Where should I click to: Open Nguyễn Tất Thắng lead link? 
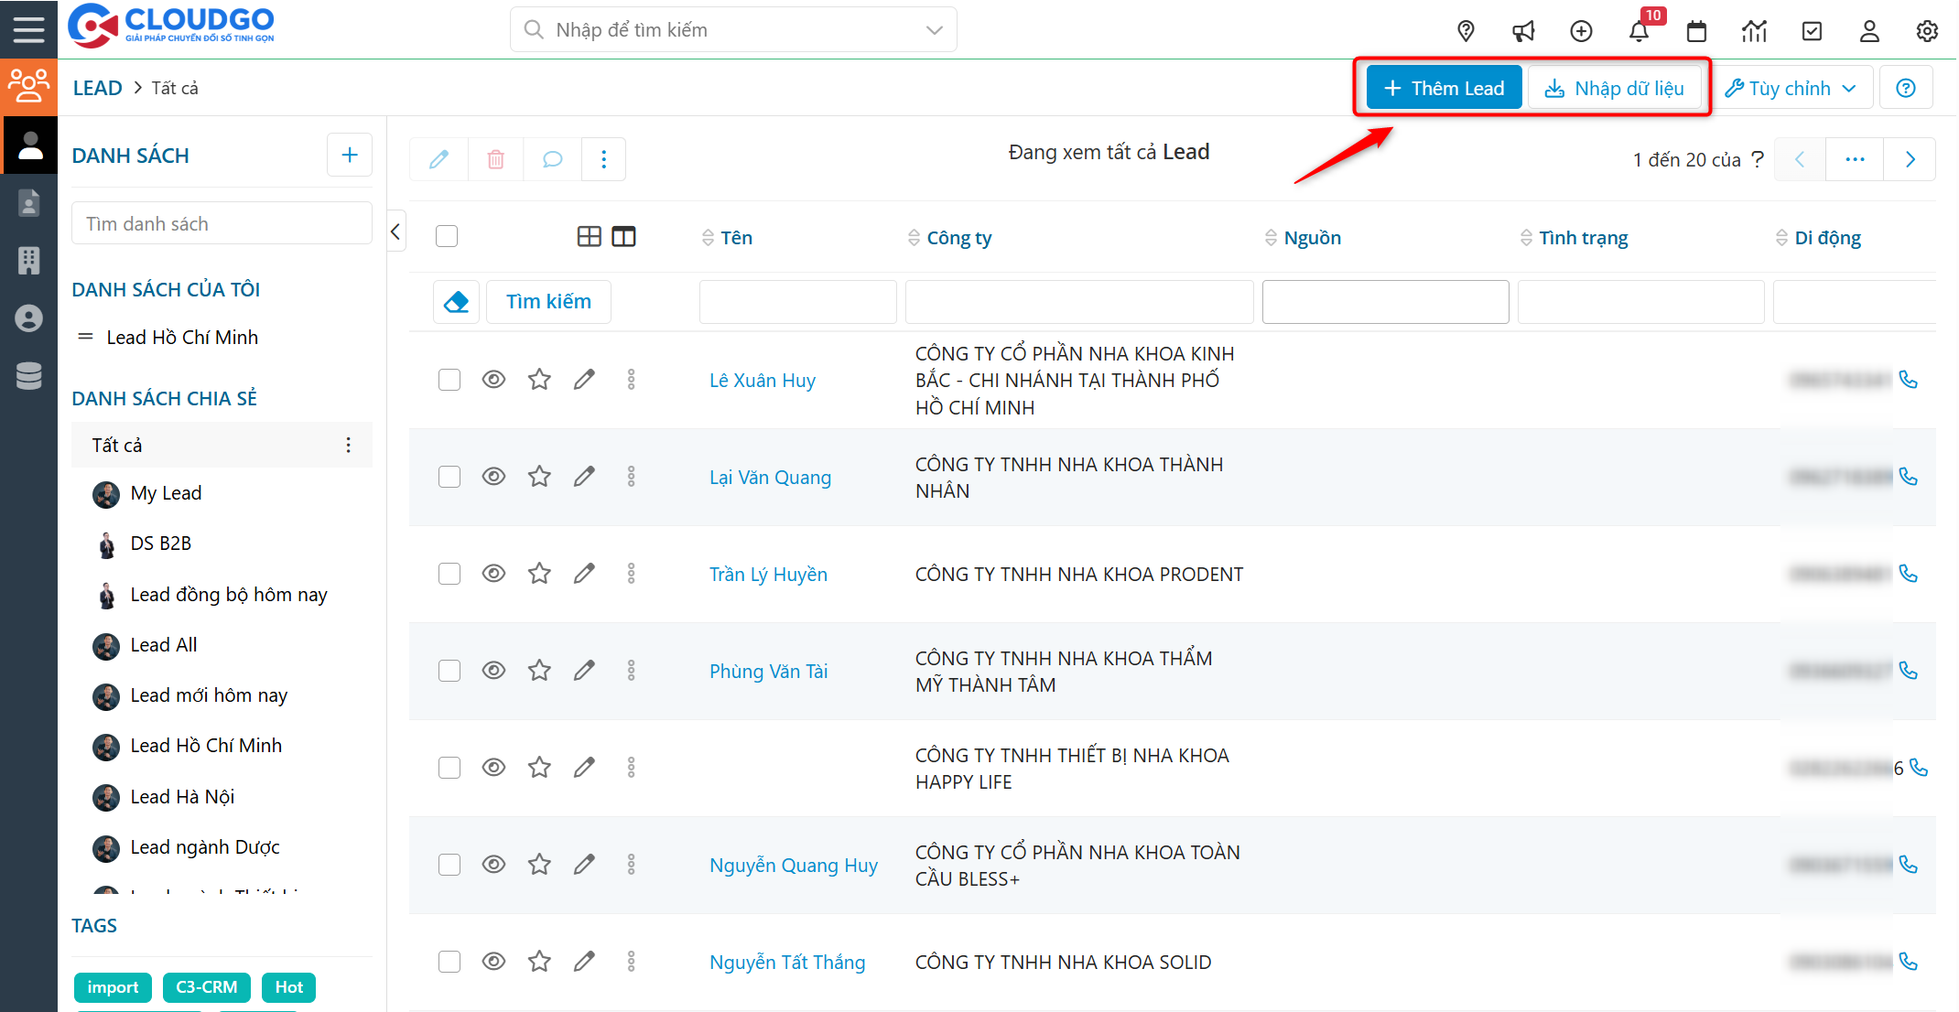(786, 962)
